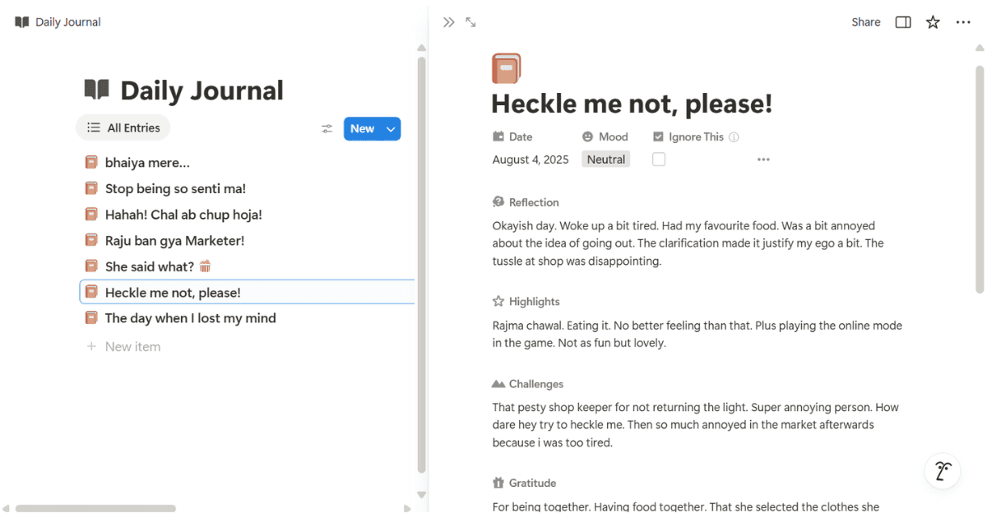Click the journal entry book page icon

(x=506, y=69)
